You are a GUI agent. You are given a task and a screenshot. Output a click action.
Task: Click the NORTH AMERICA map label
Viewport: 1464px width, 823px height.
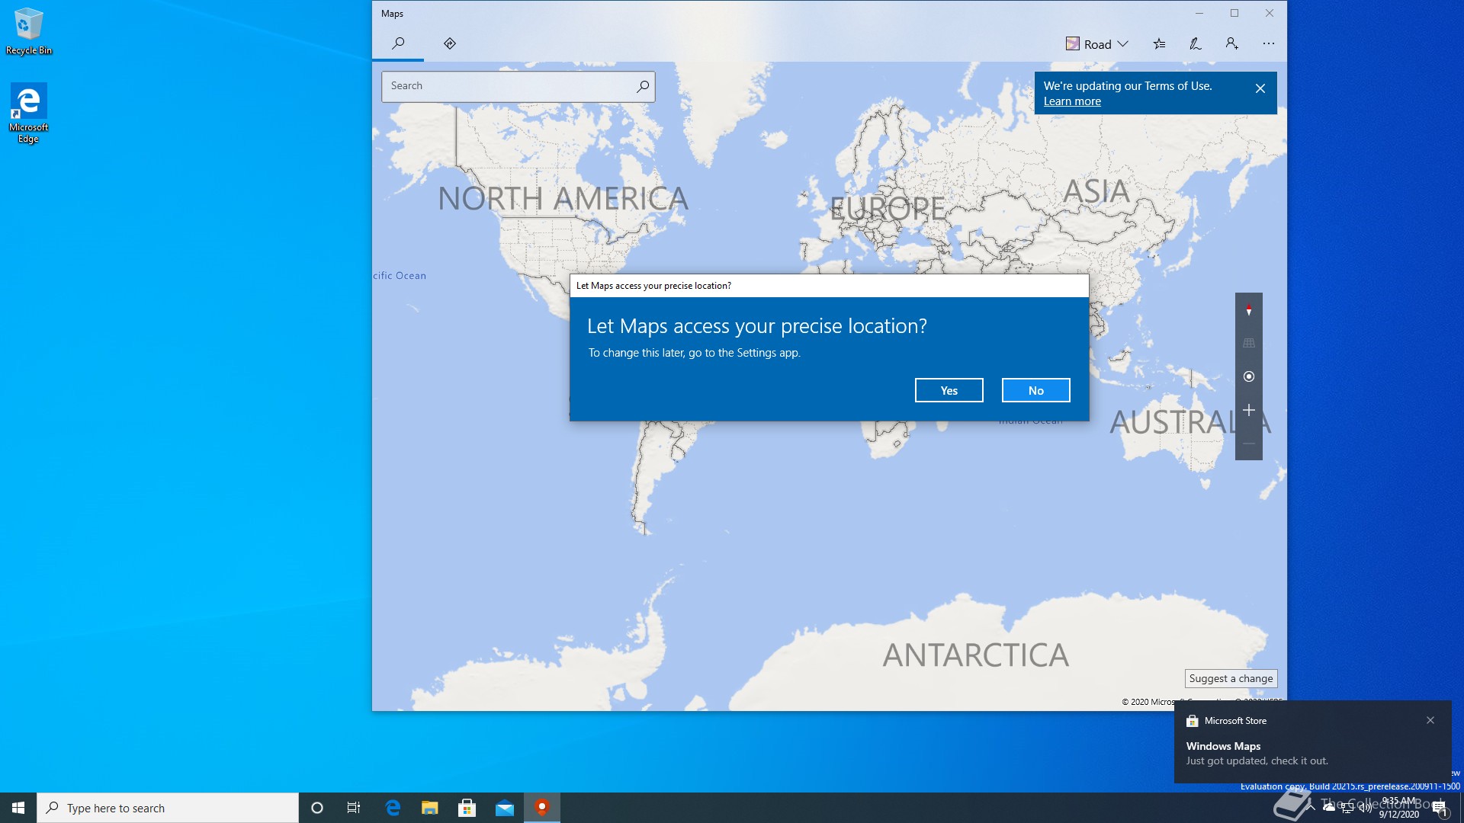click(563, 199)
